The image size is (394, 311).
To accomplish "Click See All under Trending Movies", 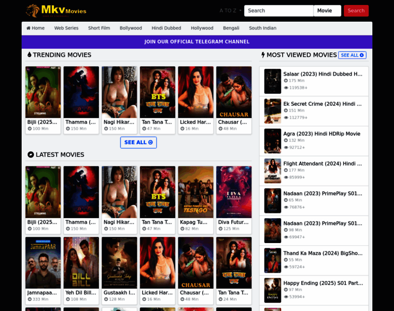I will coord(138,143).
